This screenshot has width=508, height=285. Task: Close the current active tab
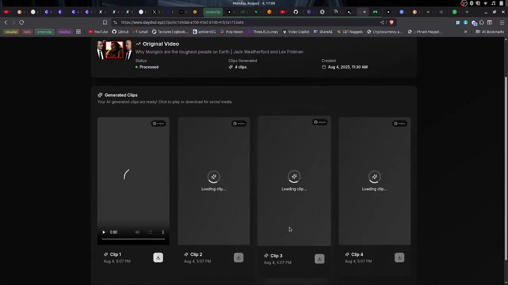(364, 12)
